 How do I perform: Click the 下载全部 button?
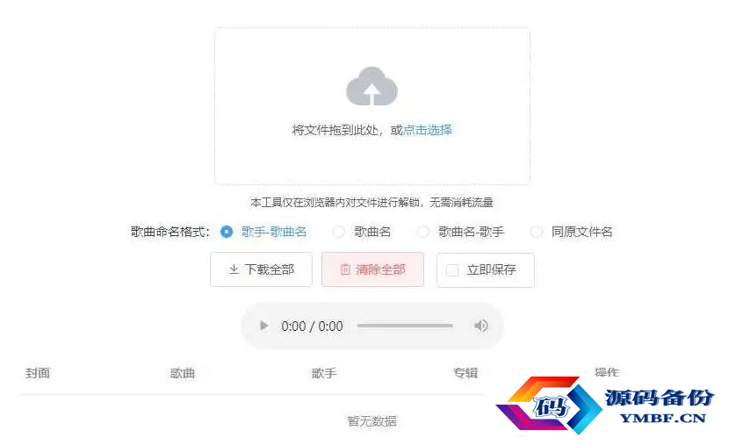pos(261,269)
